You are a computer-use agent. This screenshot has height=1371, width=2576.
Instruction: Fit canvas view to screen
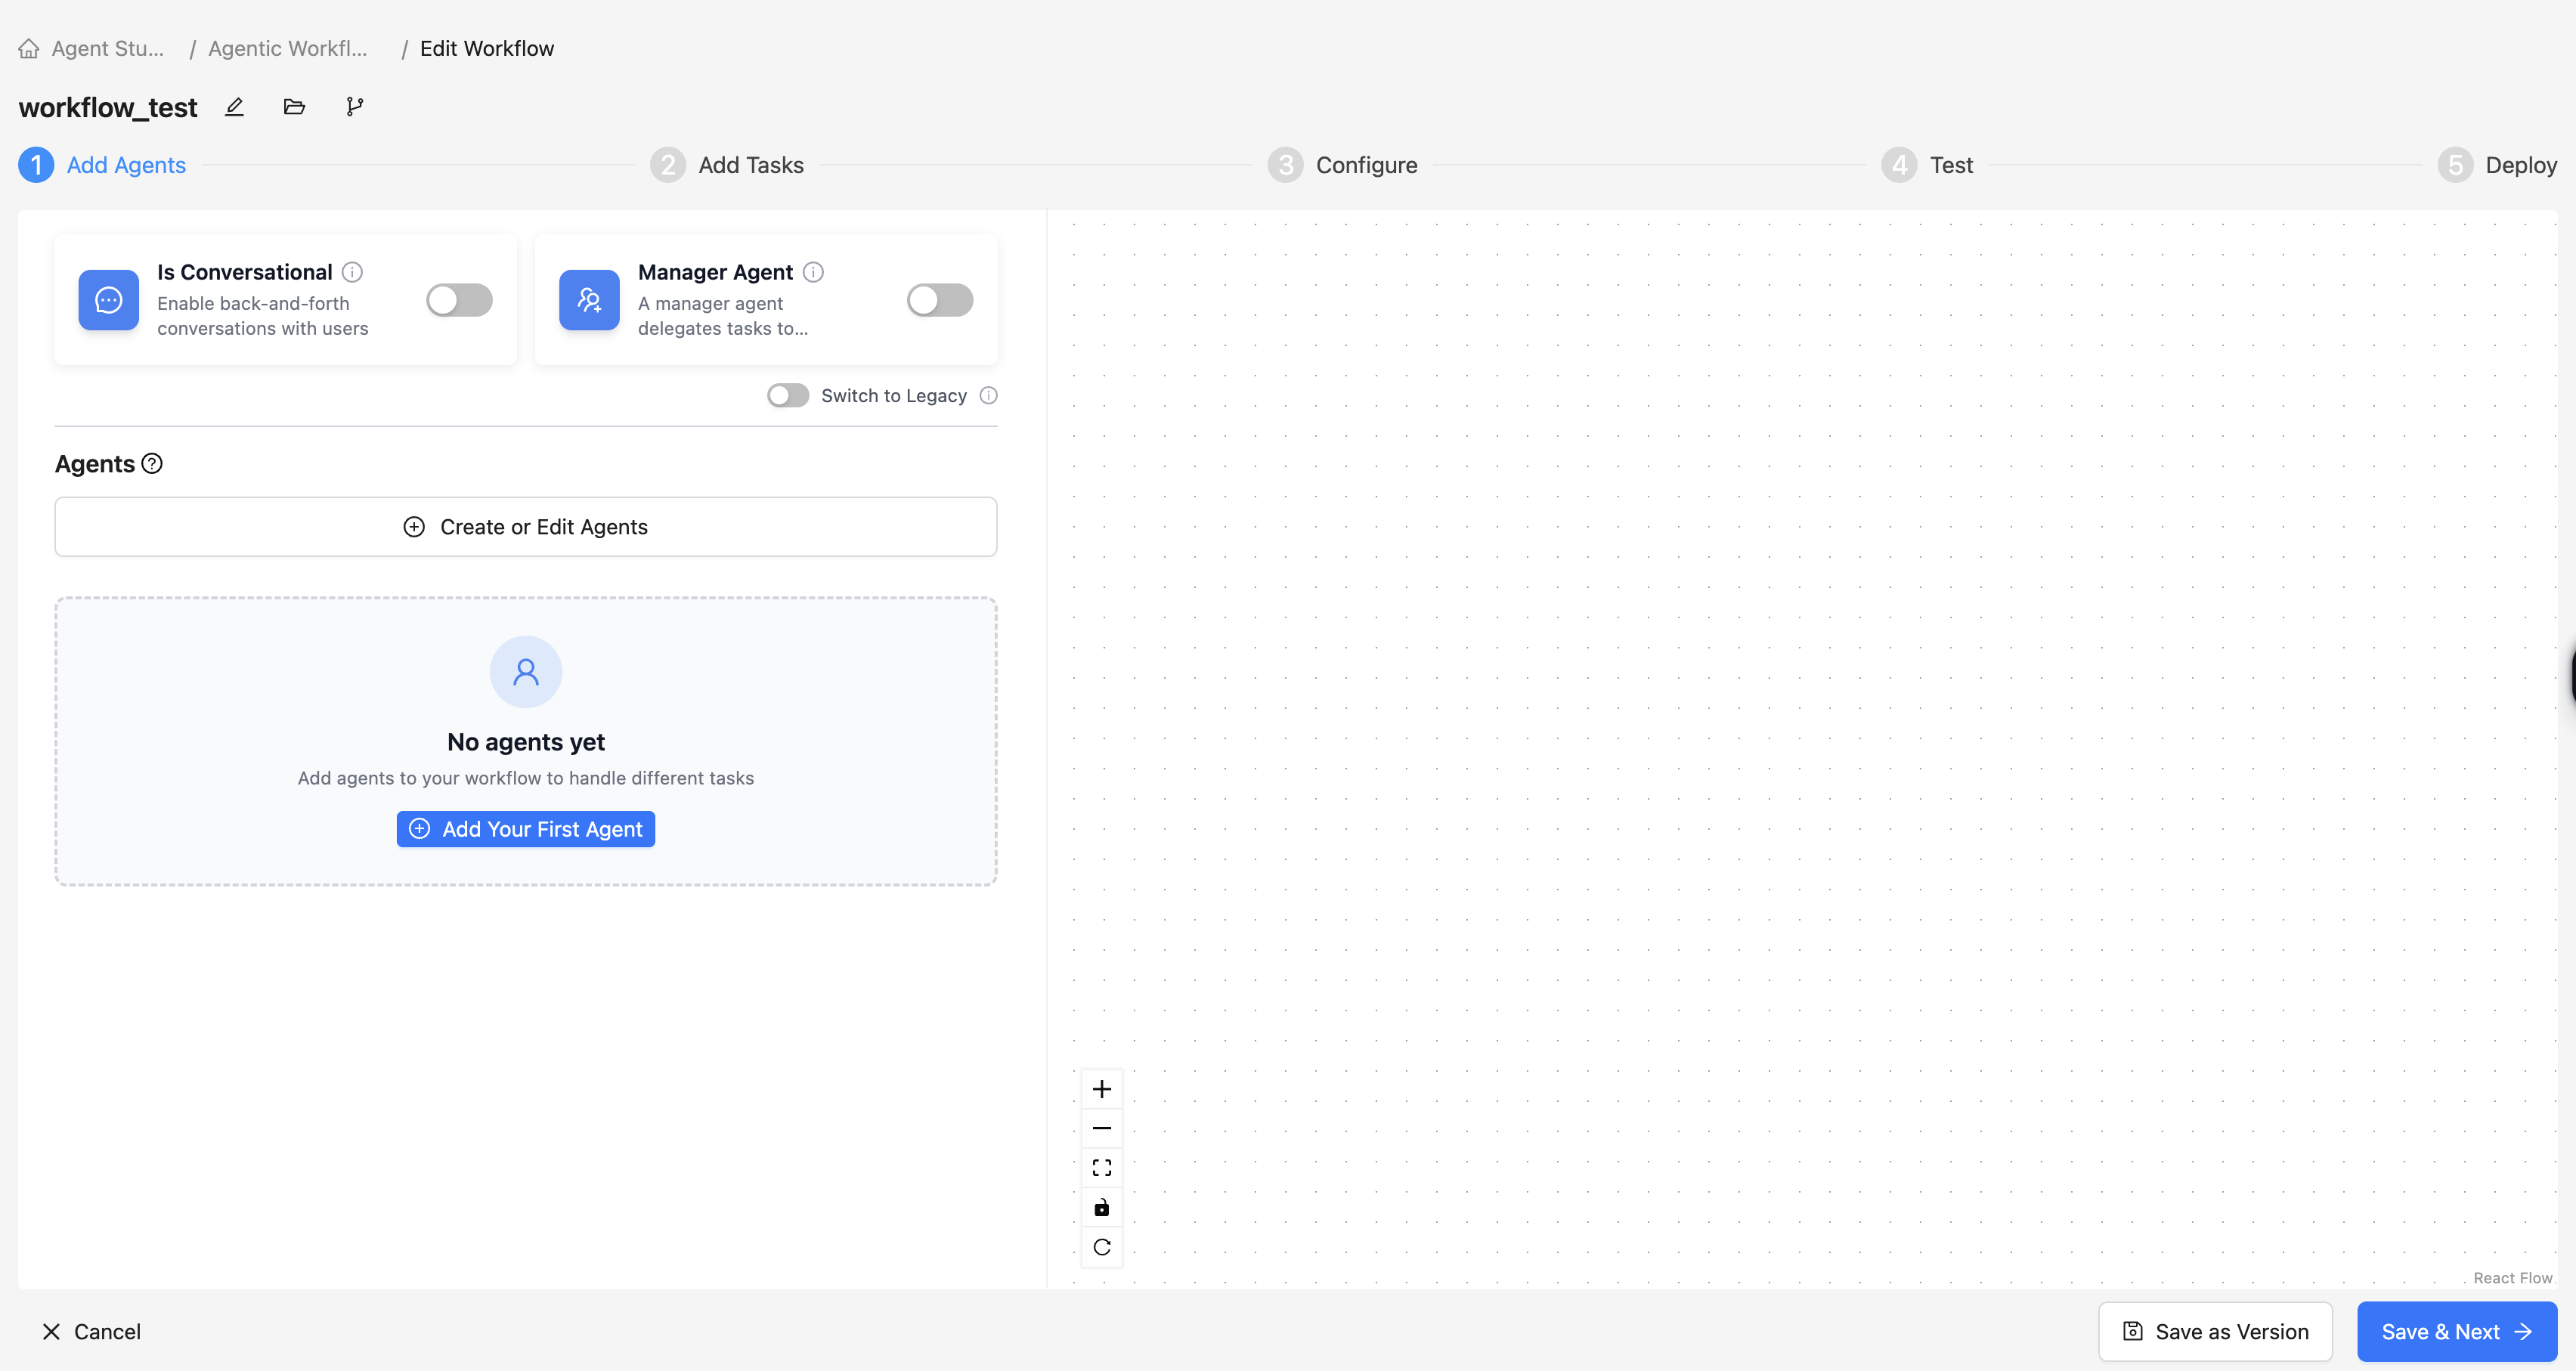(1101, 1168)
